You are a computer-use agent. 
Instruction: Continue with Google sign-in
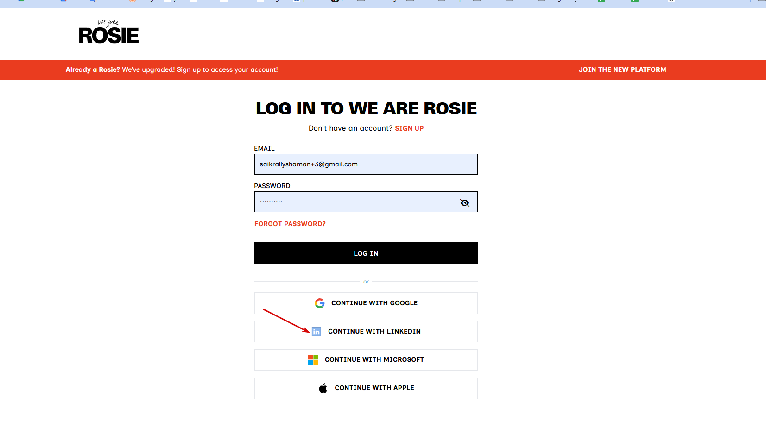coord(366,303)
